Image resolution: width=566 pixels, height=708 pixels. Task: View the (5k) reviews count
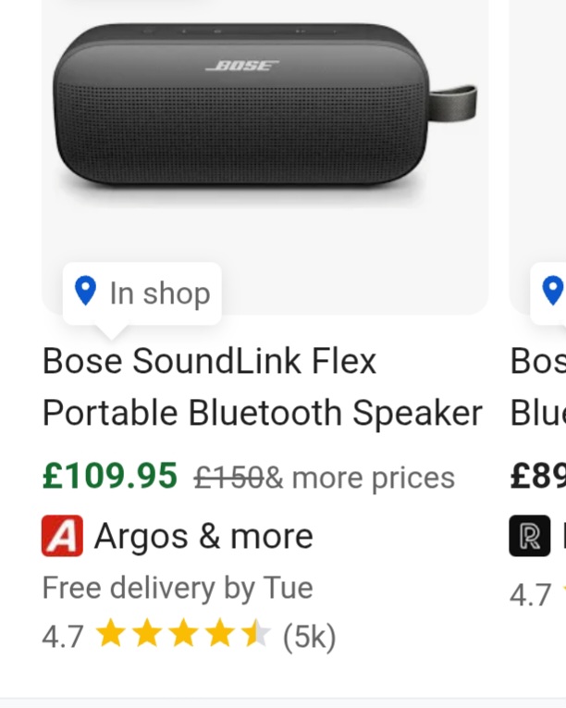click(x=309, y=637)
